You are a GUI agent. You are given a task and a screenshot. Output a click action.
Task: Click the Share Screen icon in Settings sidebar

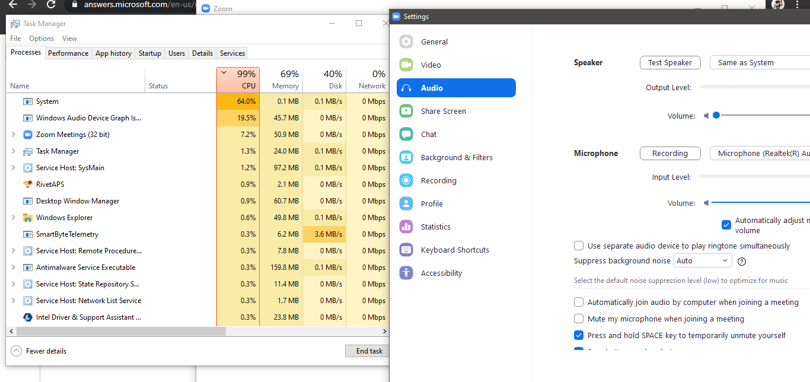(x=406, y=111)
